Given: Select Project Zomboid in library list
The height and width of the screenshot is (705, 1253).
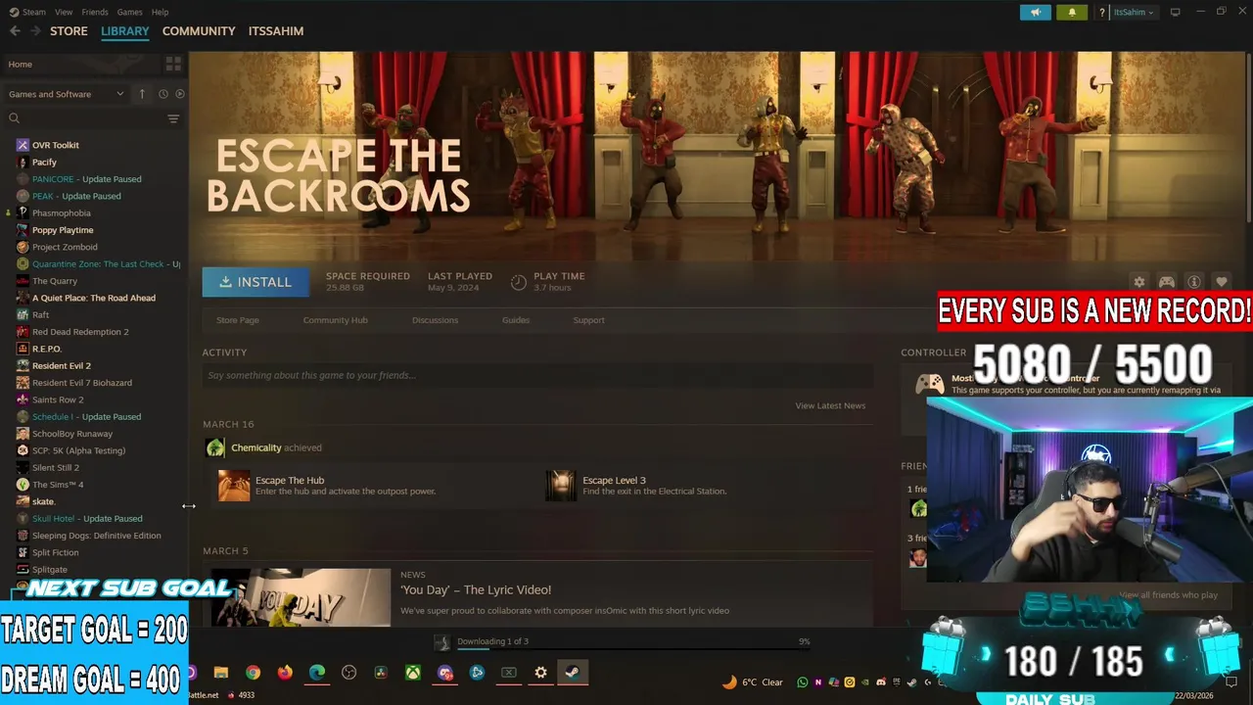Looking at the screenshot, I should (65, 247).
